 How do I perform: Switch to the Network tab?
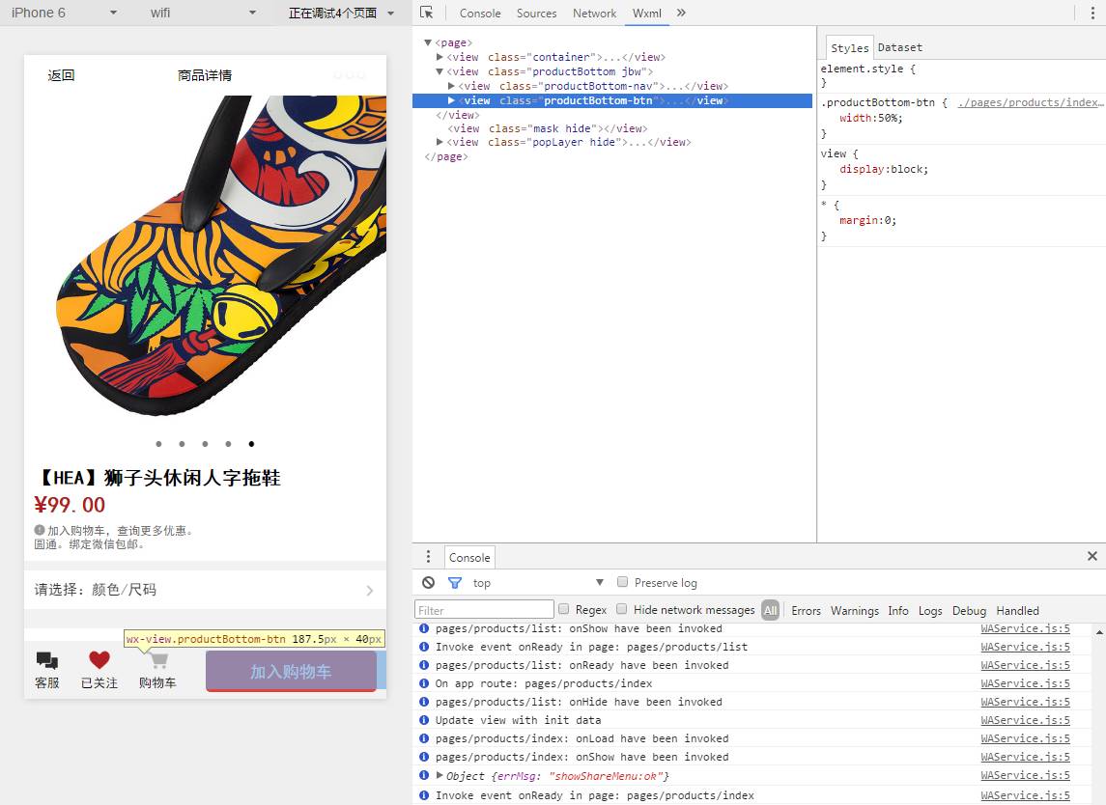point(594,13)
